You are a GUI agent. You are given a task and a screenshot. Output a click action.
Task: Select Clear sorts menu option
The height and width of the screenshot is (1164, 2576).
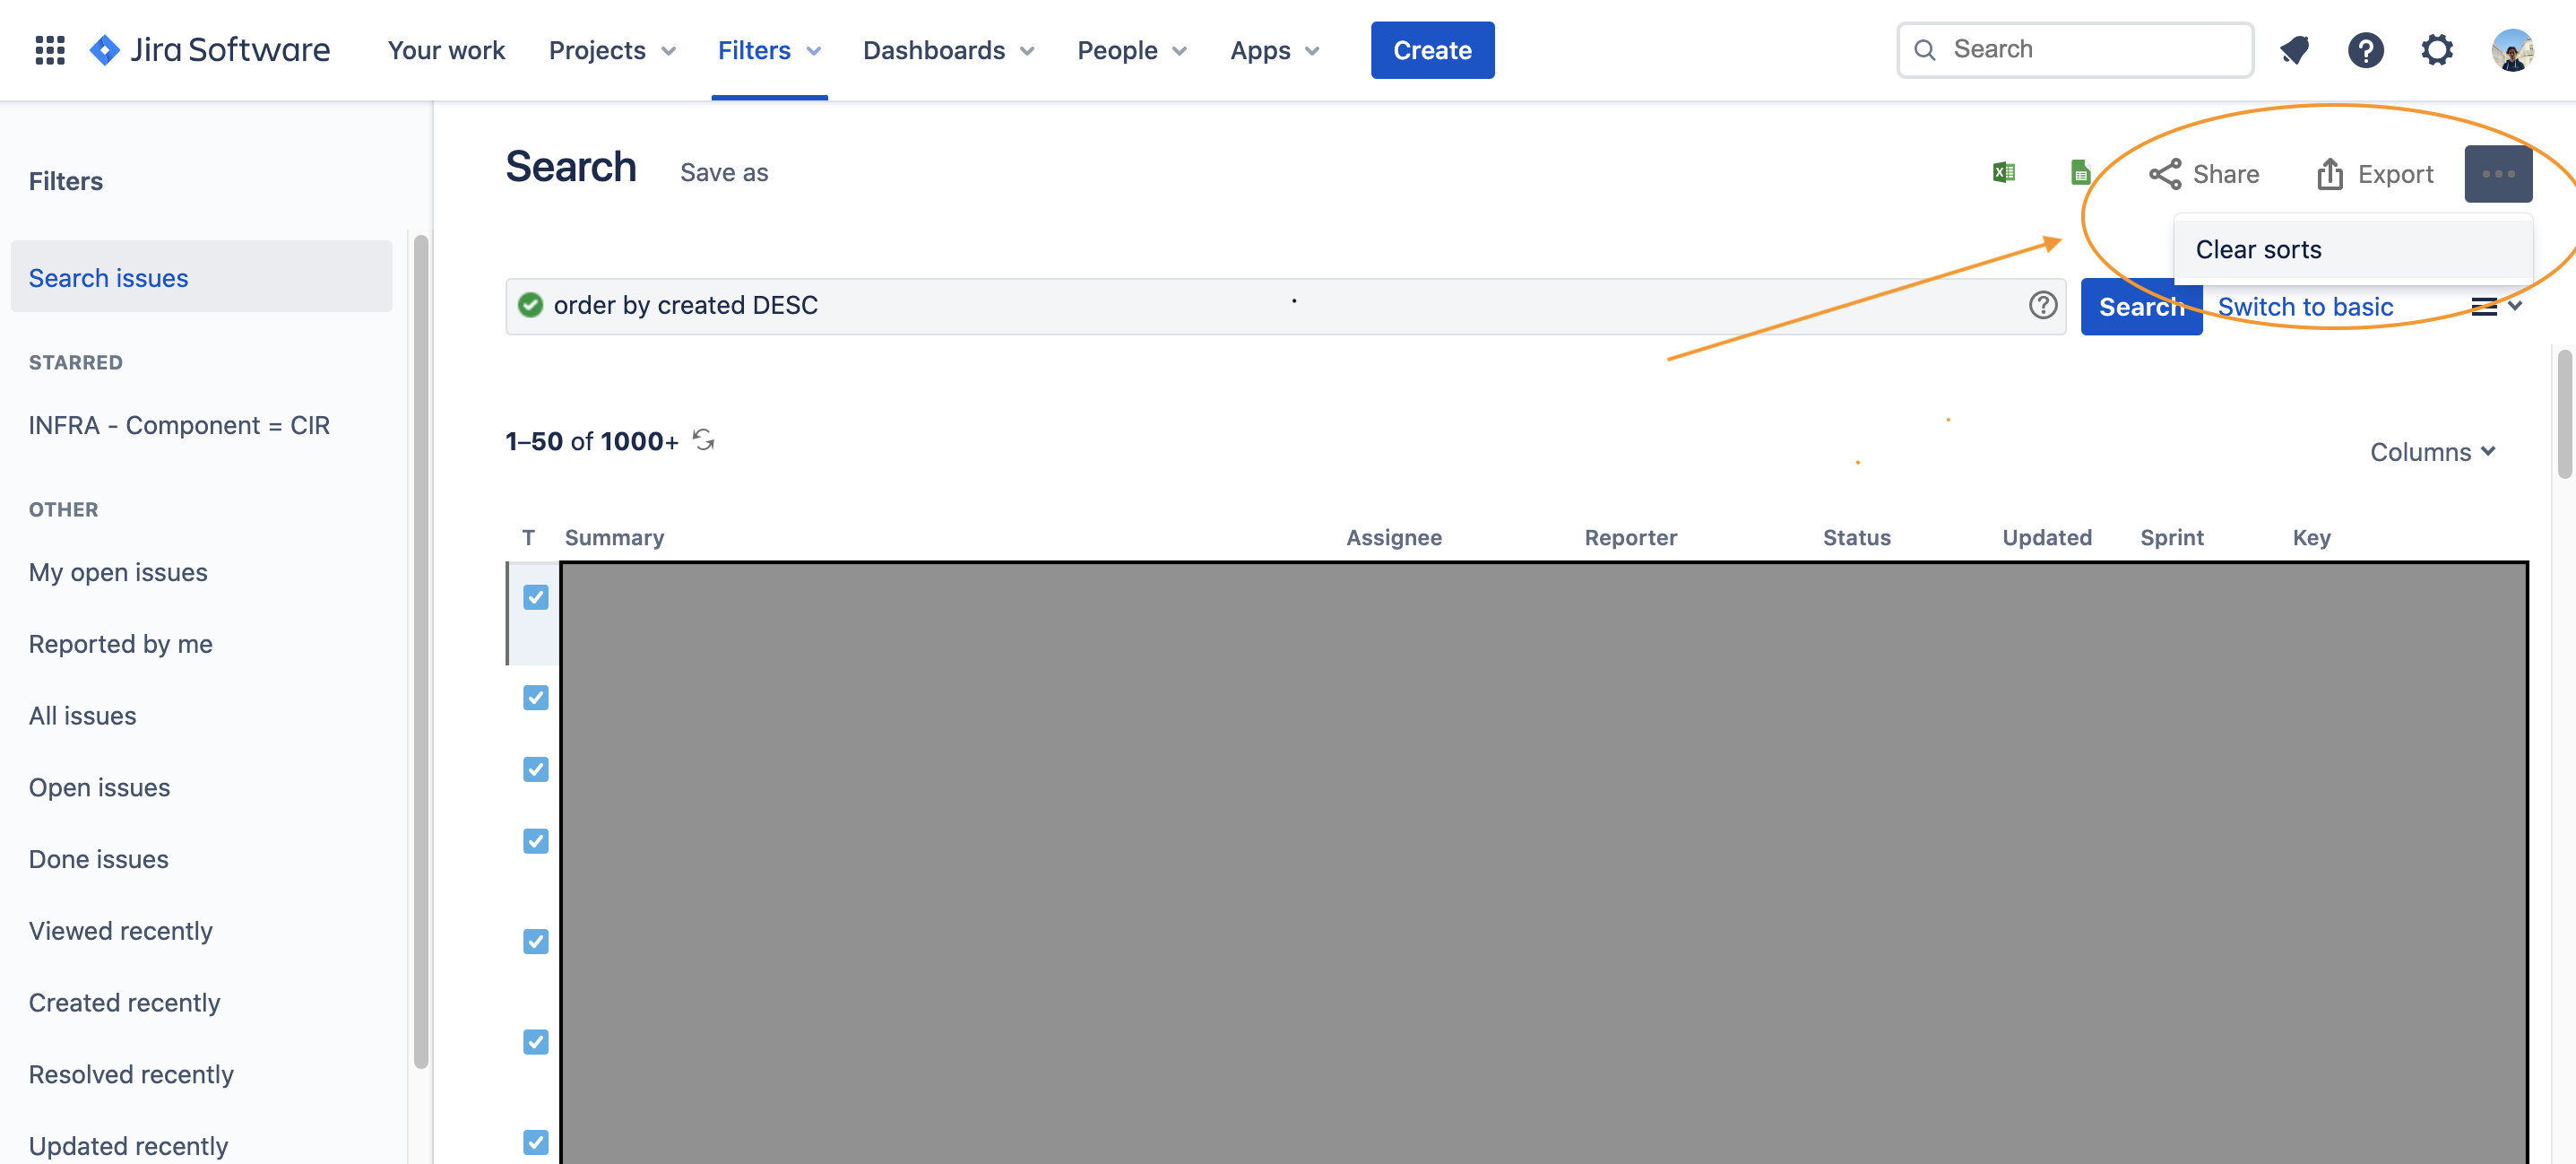click(x=2353, y=249)
